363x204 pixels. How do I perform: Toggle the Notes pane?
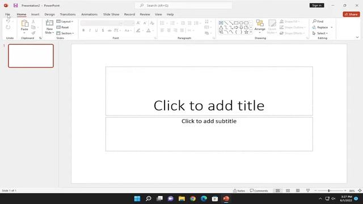tap(239, 190)
